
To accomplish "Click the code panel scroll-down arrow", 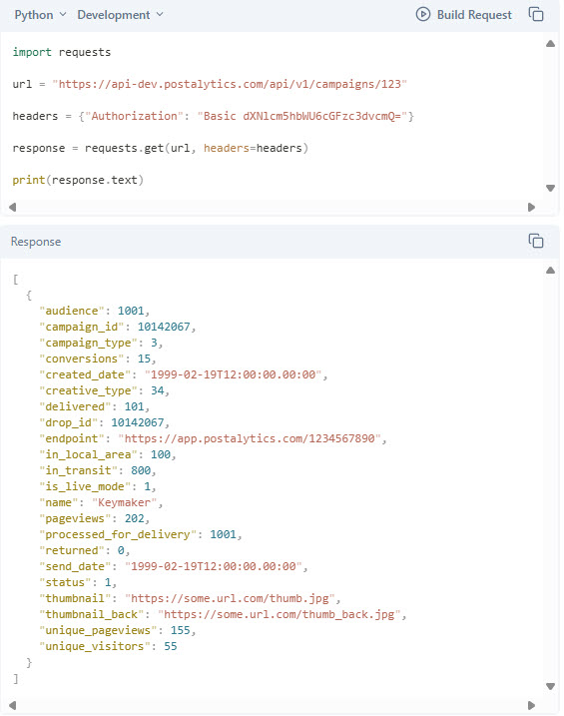I will (x=551, y=188).
